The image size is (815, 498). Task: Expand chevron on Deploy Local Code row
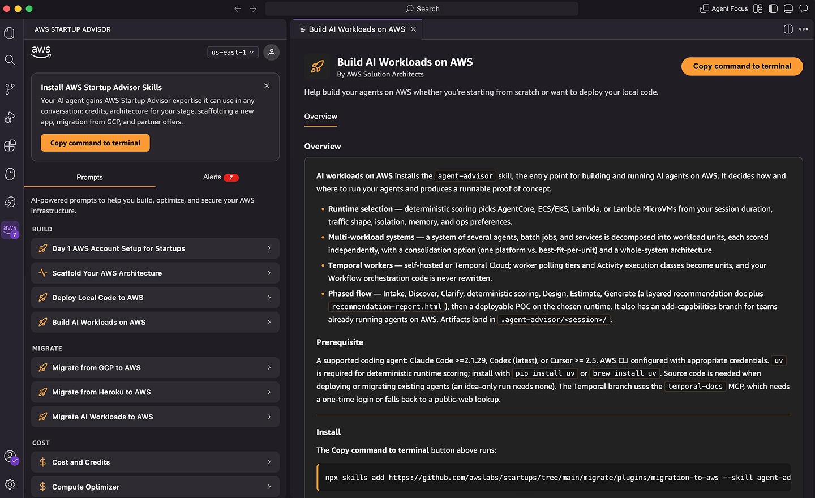(x=269, y=298)
